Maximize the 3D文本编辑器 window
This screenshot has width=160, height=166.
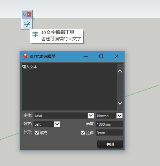click(x=101, y=56)
